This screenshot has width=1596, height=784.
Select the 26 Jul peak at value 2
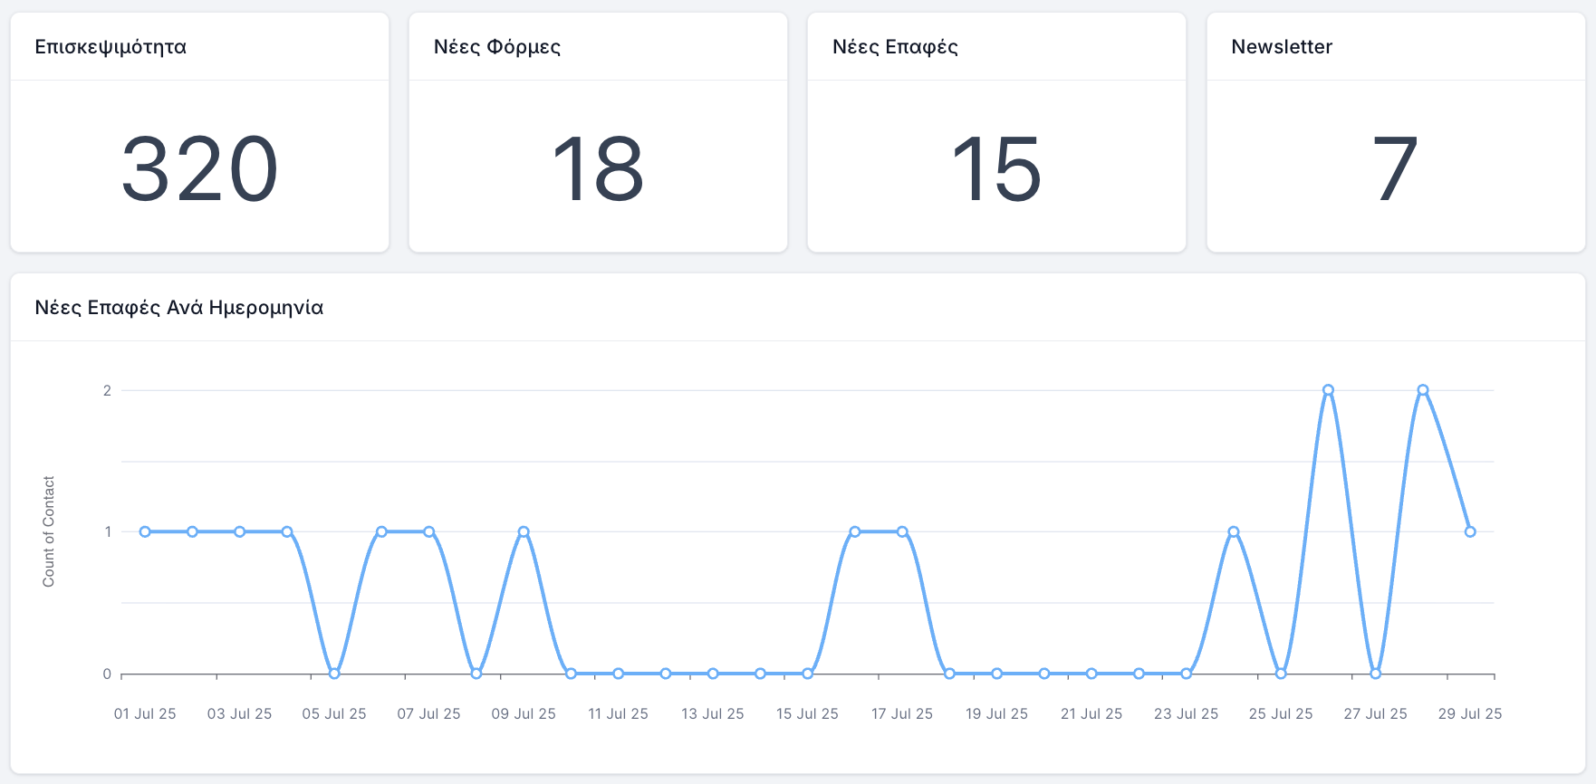coord(1328,390)
